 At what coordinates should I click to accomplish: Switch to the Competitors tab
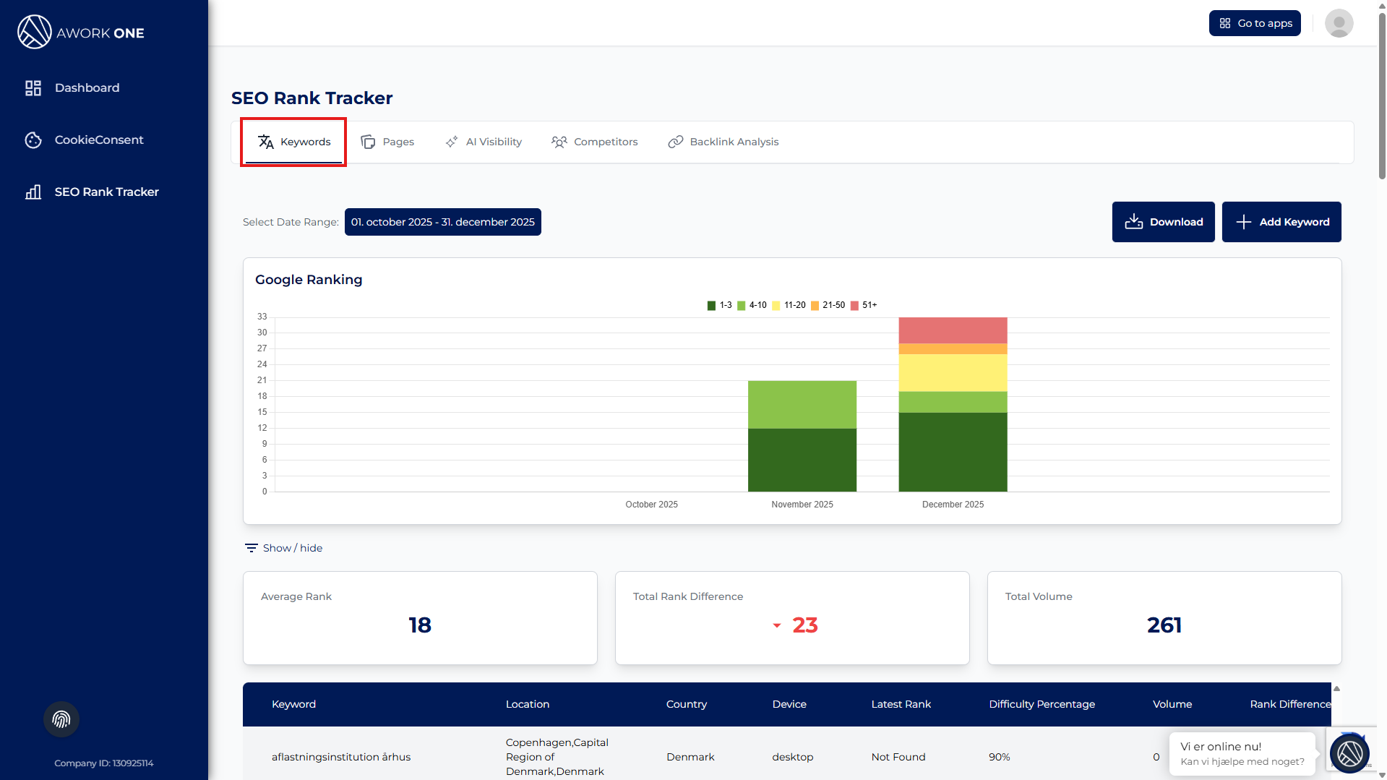pos(595,142)
